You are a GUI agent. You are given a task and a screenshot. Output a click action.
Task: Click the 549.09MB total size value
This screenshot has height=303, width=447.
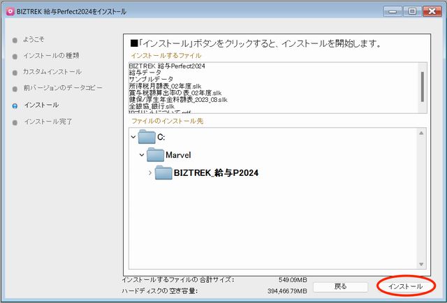(x=293, y=280)
